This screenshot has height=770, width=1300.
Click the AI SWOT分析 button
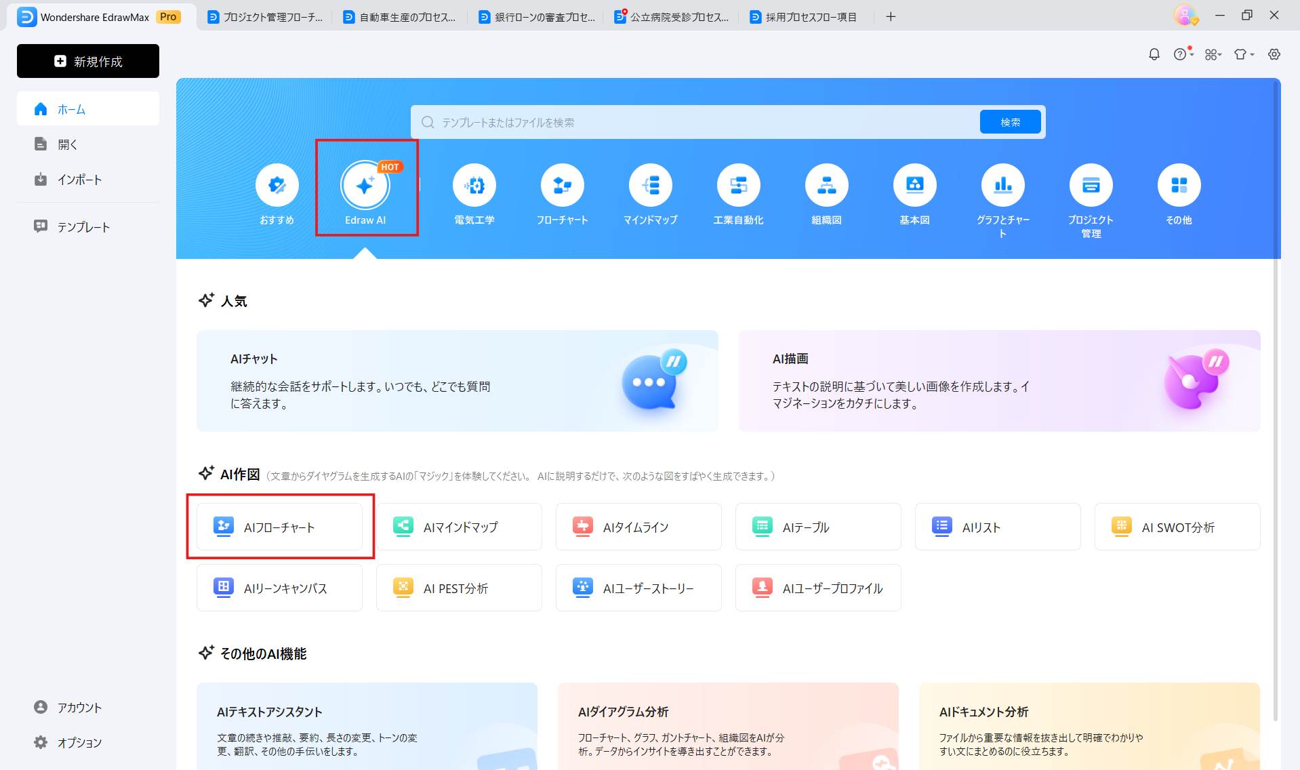(x=1177, y=527)
